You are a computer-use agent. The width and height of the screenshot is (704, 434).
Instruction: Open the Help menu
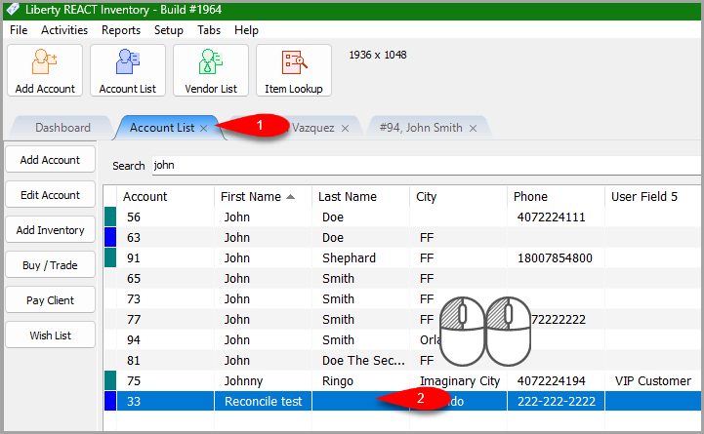246,30
